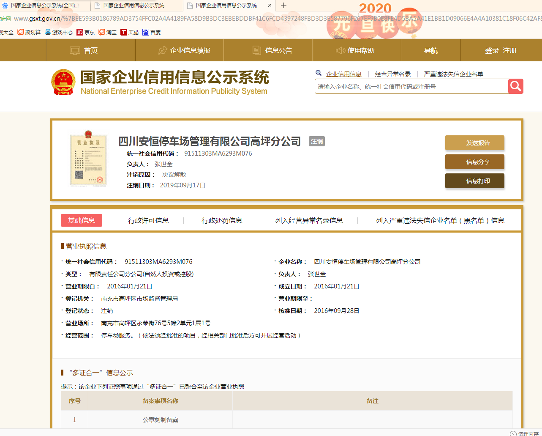Click the 信息打印 button
Viewport: 542px width, 436px height.
(x=474, y=181)
